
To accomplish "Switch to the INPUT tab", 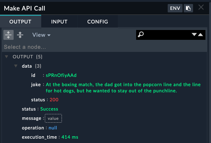I will 59,22.
